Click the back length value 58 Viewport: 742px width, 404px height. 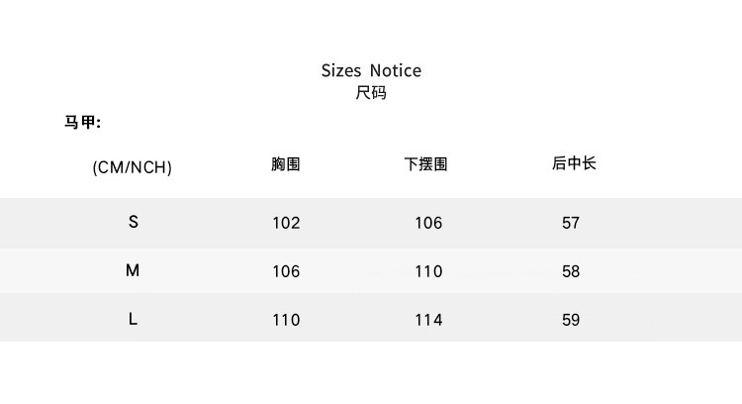tap(571, 271)
